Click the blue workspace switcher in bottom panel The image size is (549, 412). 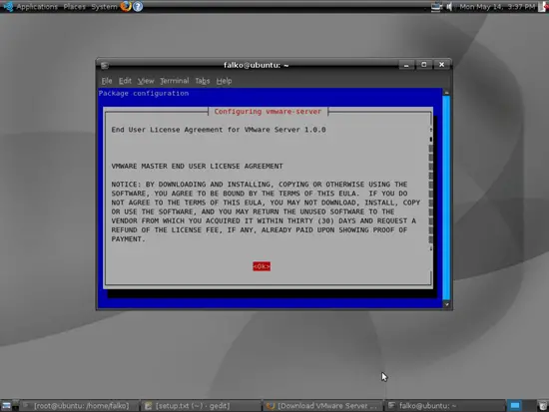click(515, 406)
